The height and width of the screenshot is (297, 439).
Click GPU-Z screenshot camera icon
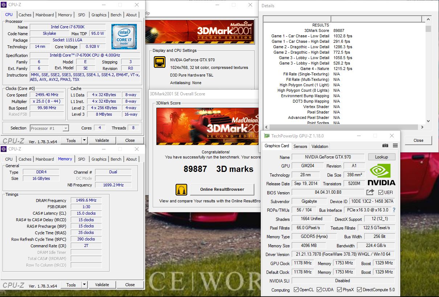[x=385, y=145]
